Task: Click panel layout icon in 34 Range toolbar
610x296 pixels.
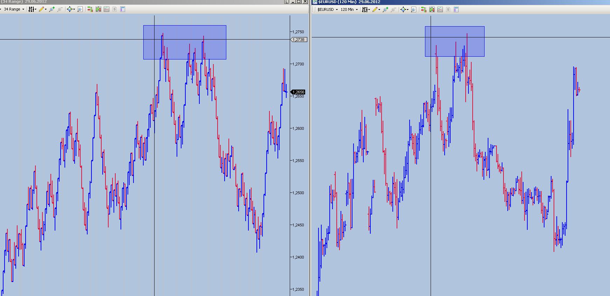Action: [x=123, y=9]
